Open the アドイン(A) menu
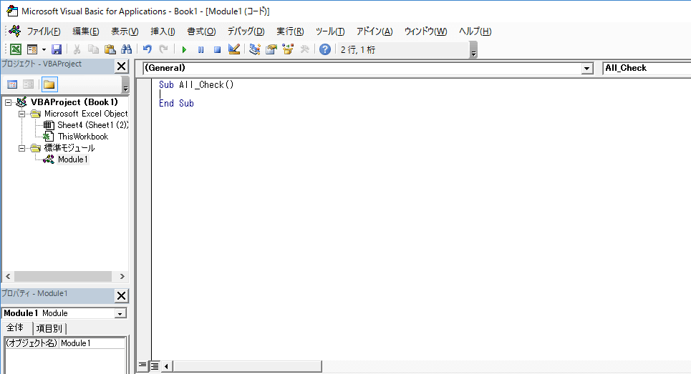The width and height of the screenshot is (691, 374). pyautogui.click(x=375, y=31)
